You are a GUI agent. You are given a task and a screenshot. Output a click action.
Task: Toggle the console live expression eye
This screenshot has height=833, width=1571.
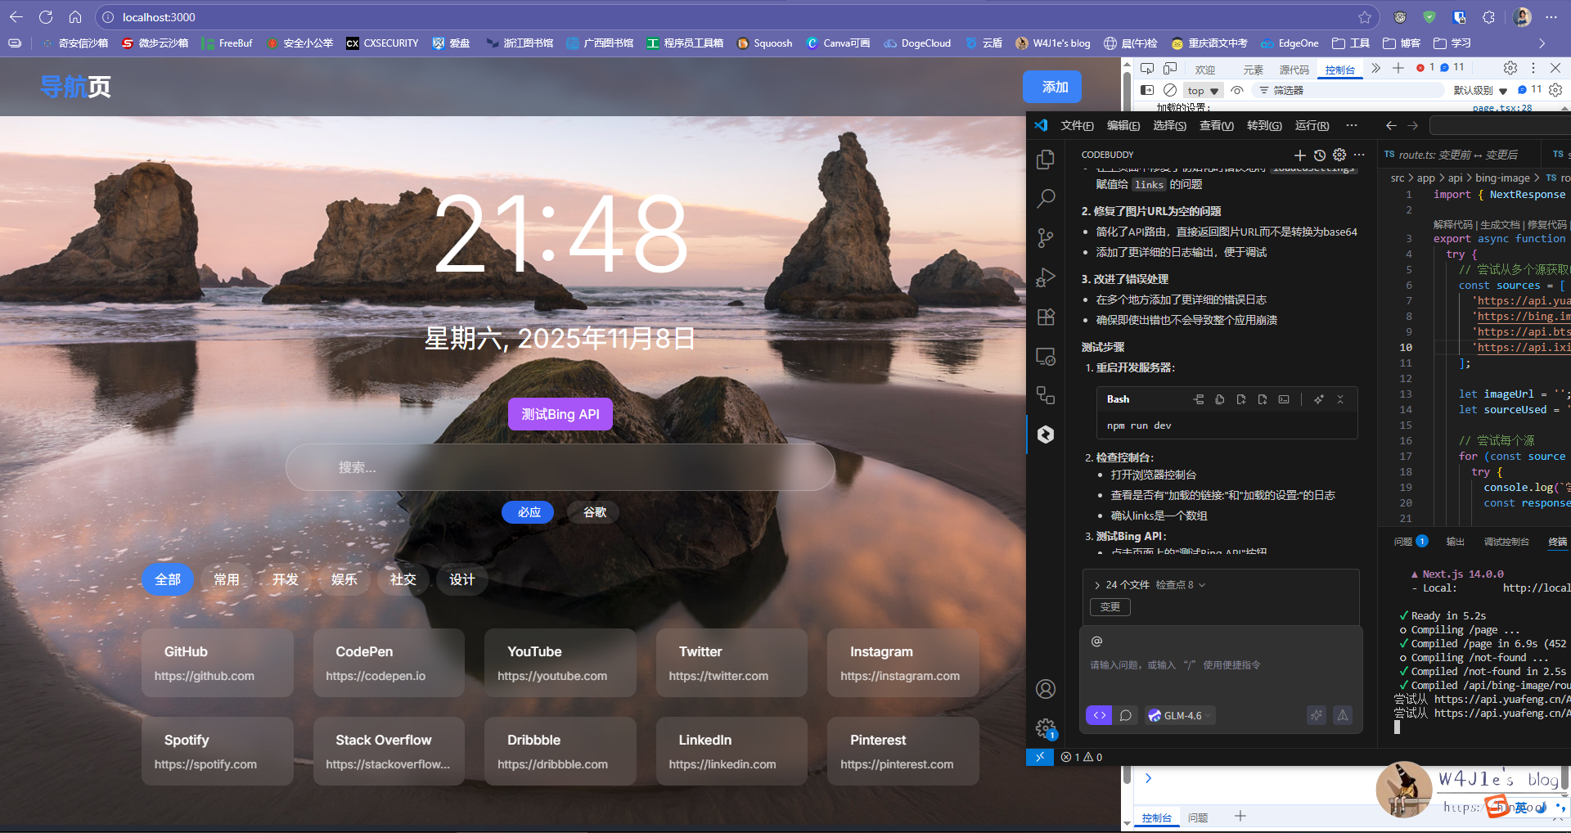click(x=1237, y=90)
